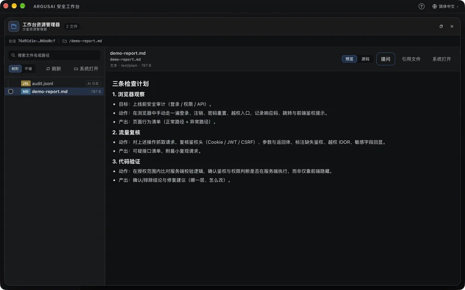The image size is (465, 290).
Task: Click the session ID 76d91d1e-…06bd0cf
Action: pyautogui.click(x=36, y=41)
